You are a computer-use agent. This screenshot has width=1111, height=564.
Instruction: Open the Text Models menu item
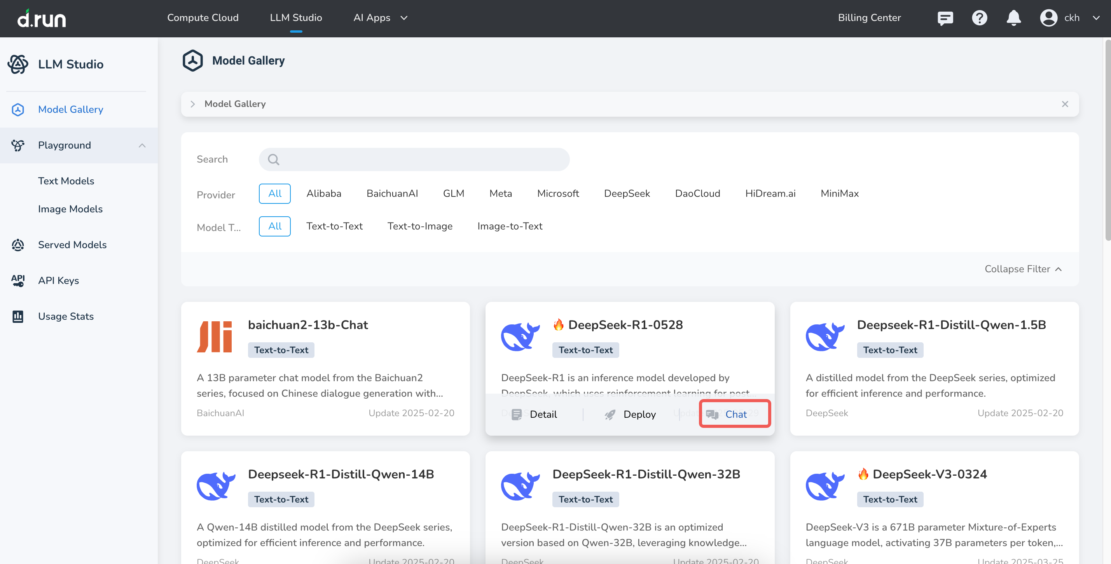tap(66, 181)
